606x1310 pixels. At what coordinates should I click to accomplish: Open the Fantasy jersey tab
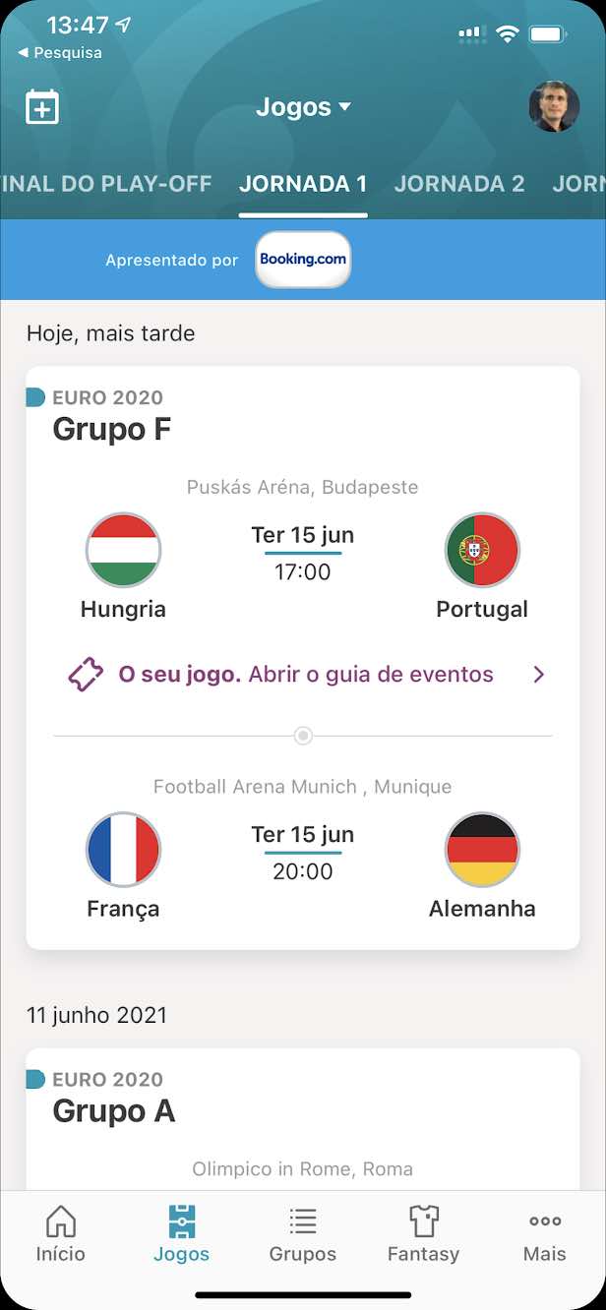423,1234
